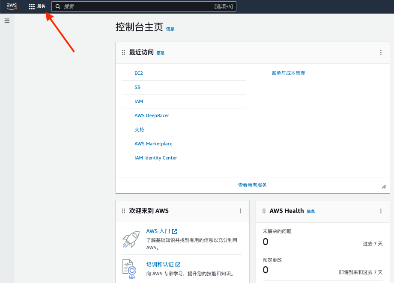Go to 账单与成本管理 billing link

pos(288,73)
